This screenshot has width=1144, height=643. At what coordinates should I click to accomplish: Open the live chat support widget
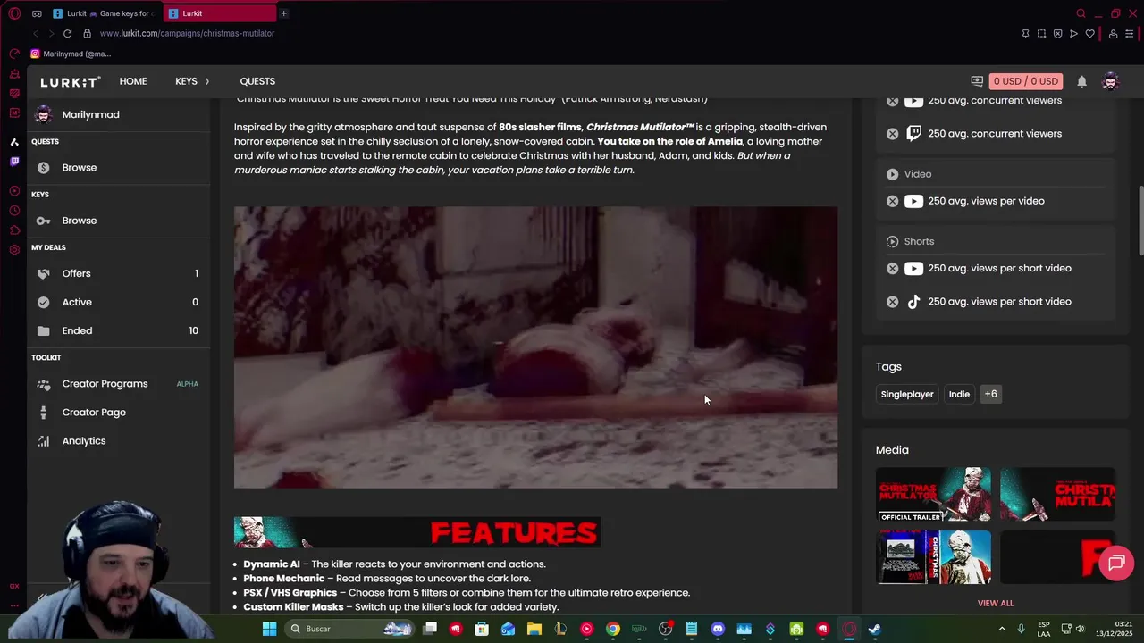(x=1116, y=563)
